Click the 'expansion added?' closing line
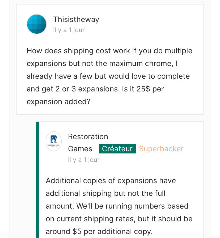This screenshot has width=220, height=238. tap(58, 102)
